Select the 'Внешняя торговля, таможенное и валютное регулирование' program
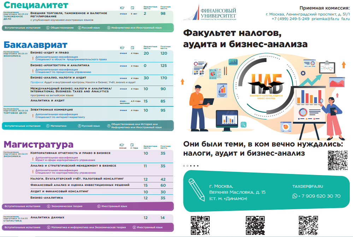Image resolution: width=353 pixels, height=237 pixels. tap(69, 15)
